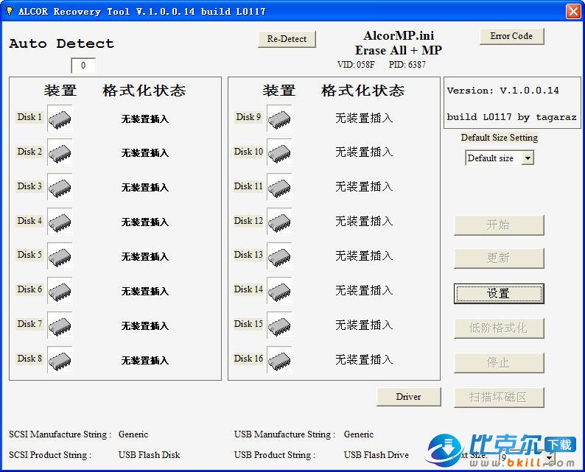Expand the Text Size dropdown at bottom right
Screen dimensions: 585x472
pyautogui.click(x=549, y=457)
